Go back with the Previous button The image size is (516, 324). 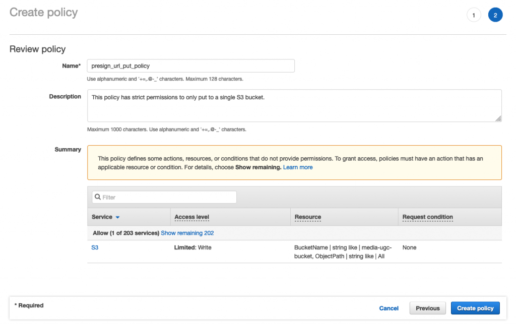click(427, 308)
